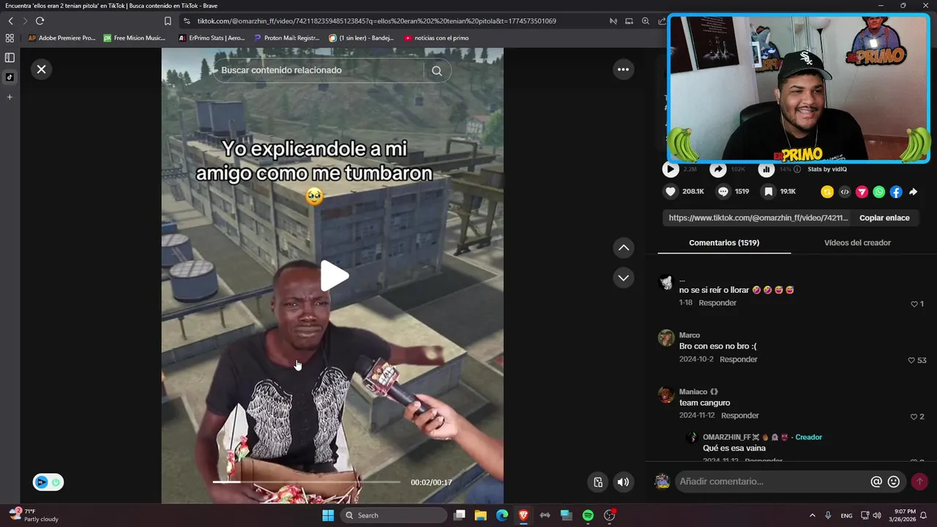This screenshot has width=937, height=527.
Task: Open the three-dot more options menu
Action: [x=623, y=70]
